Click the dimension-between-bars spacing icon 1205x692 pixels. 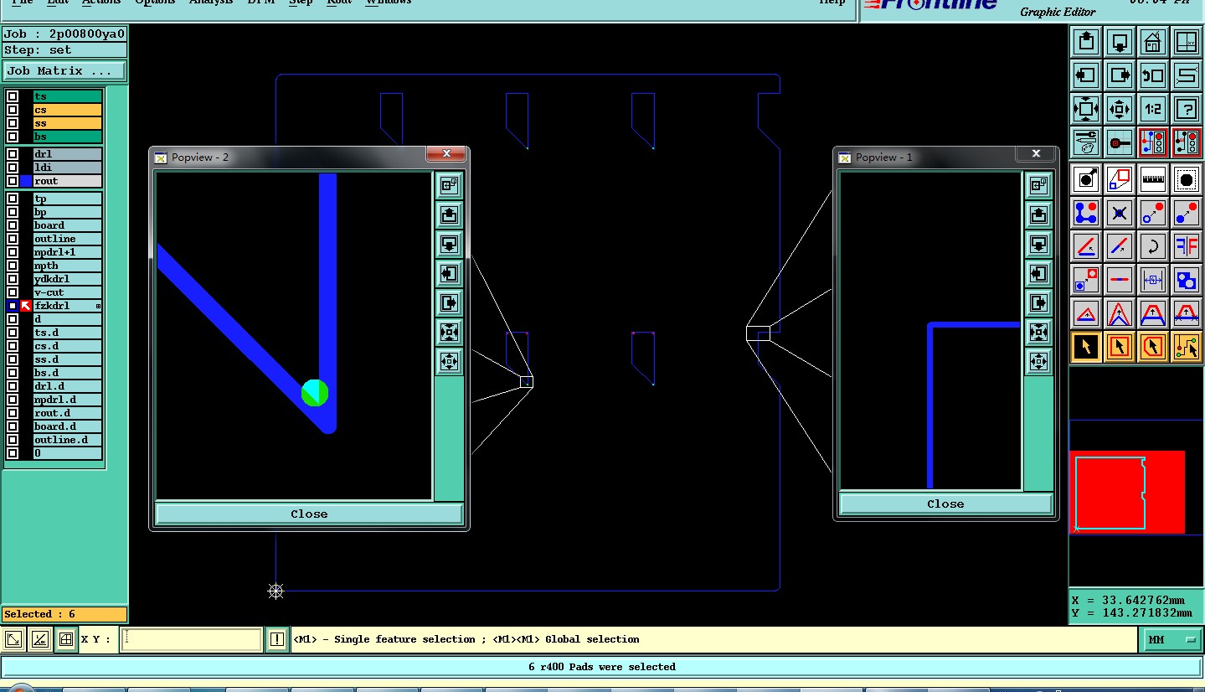click(x=1153, y=279)
